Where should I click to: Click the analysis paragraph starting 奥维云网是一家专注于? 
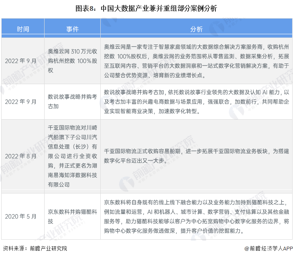pyautogui.click(x=196, y=61)
